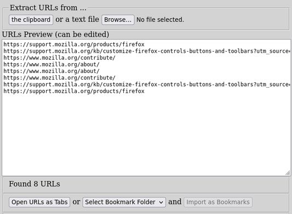Click first customize-firefox-controls URL line
The width and height of the screenshot is (292, 214).
tap(147, 51)
